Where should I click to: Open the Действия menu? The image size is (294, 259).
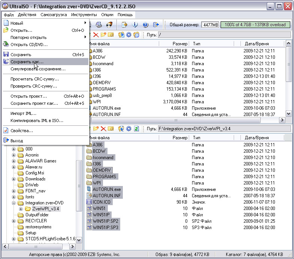click(27, 15)
